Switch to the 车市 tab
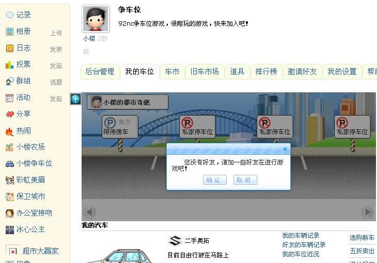The height and width of the screenshot is (263, 377). click(x=172, y=72)
